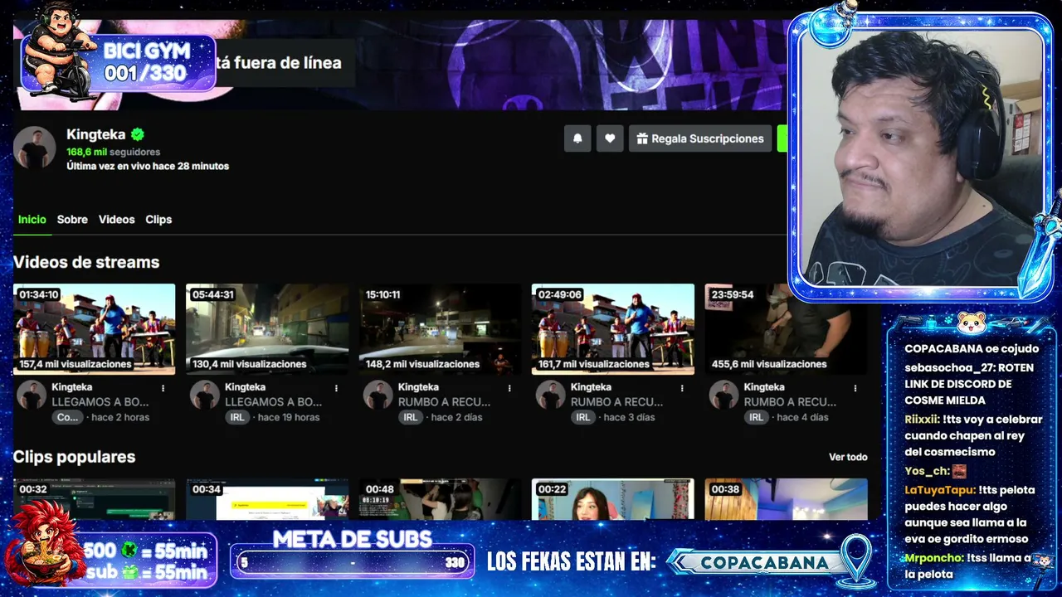The width and height of the screenshot is (1062, 597).
Task: Select the 'Co...' category tag under first video
Action: click(x=67, y=417)
